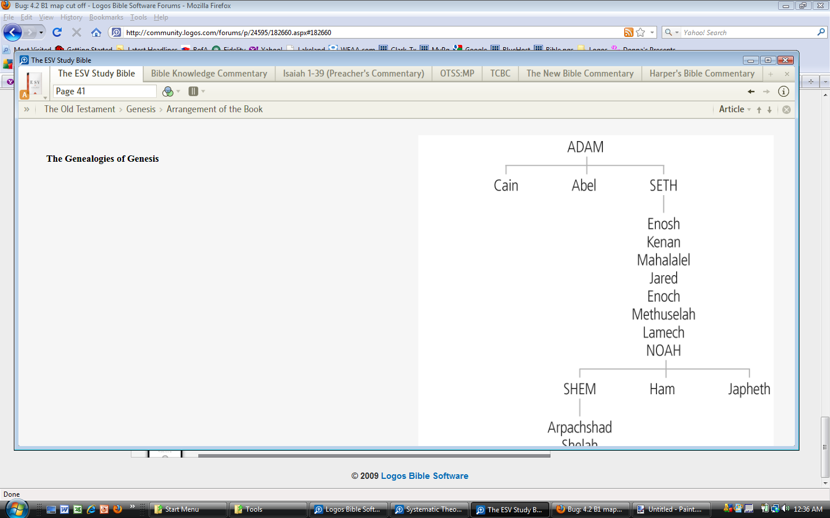The height and width of the screenshot is (518, 830).
Task: Expand the visual filters dropdown arrow
Action: (x=179, y=92)
